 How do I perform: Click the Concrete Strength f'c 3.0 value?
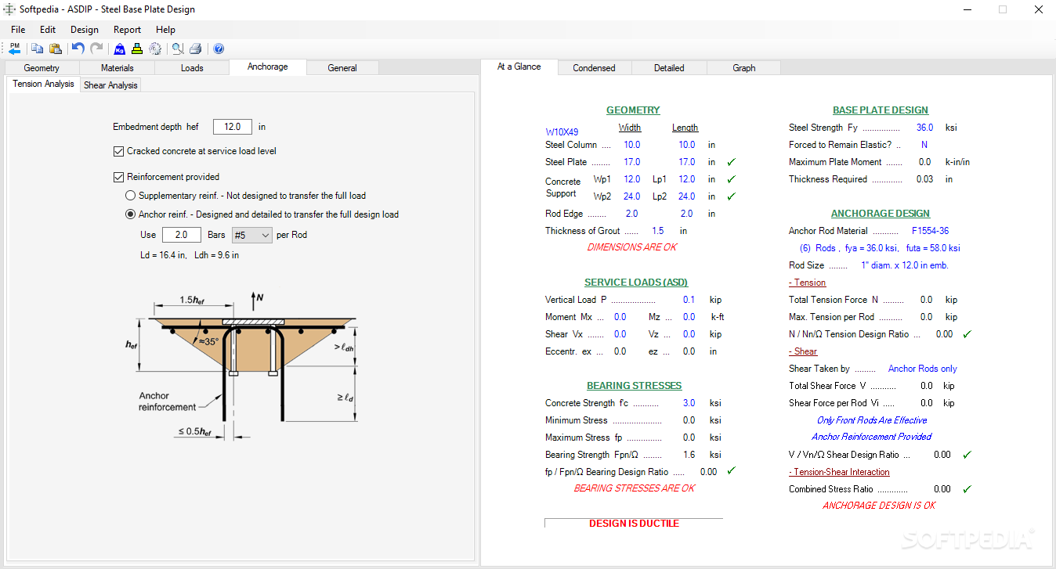point(689,403)
